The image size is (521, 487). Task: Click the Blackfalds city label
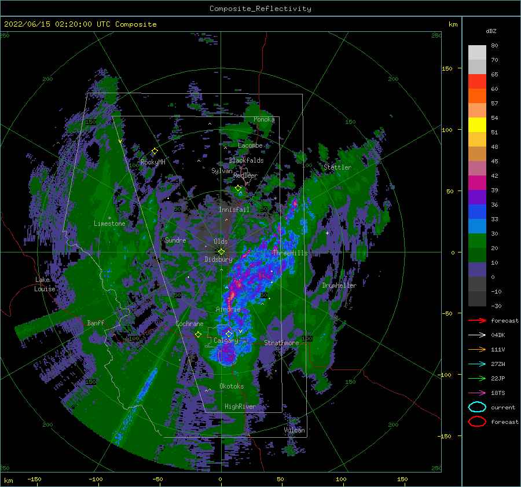[x=246, y=160]
